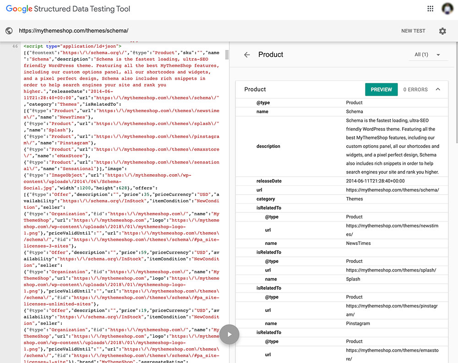The height and width of the screenshot is (363, 458).
Task: Click line number 46 in the code gutter
Action: tap(15, 46)
